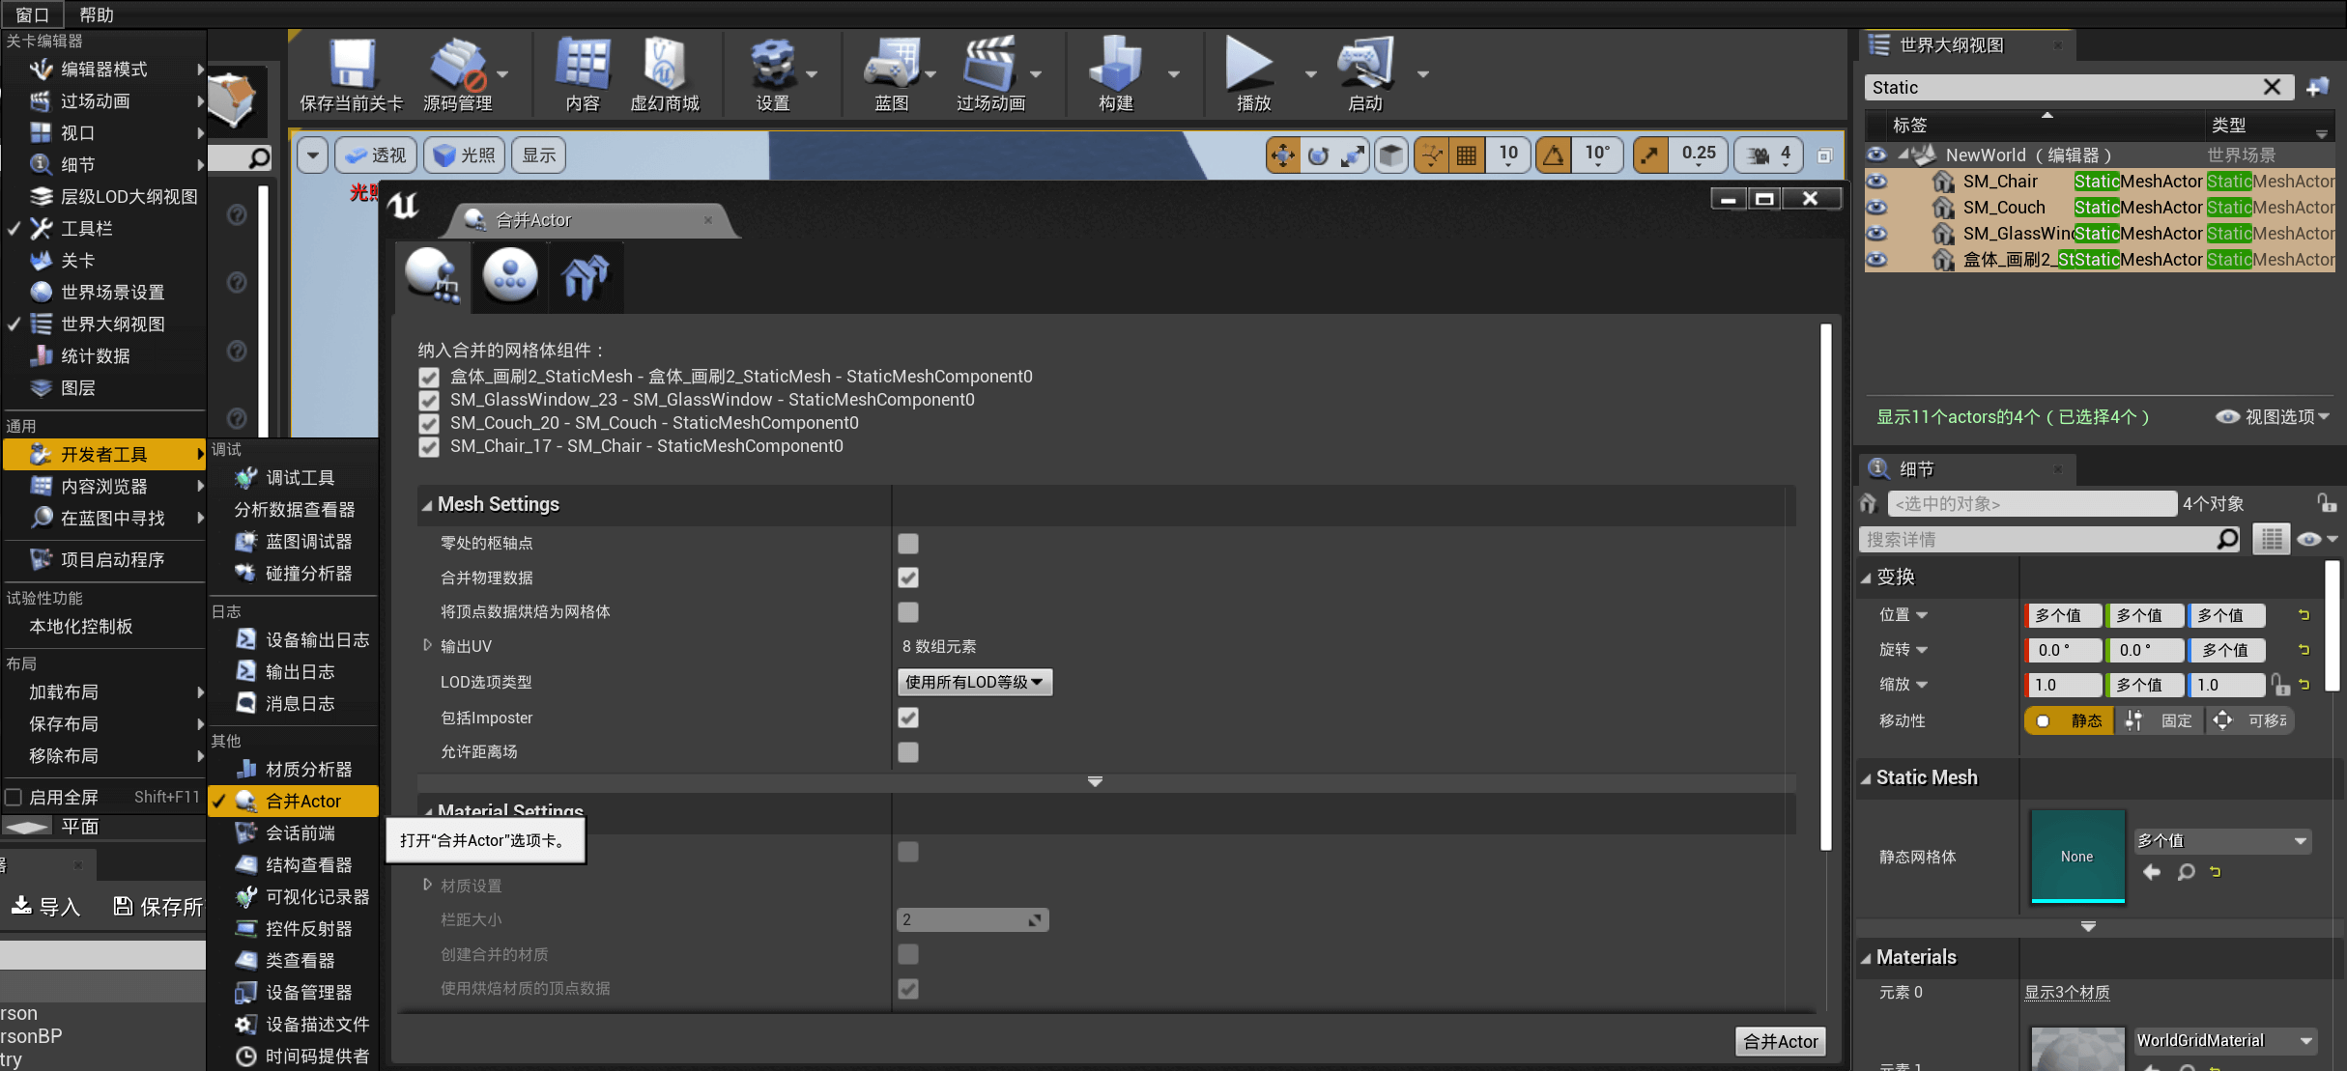Viewport: 2347px width, 1071px height.
Task: Set mobility to 静态
Action: click(2069, 720)
